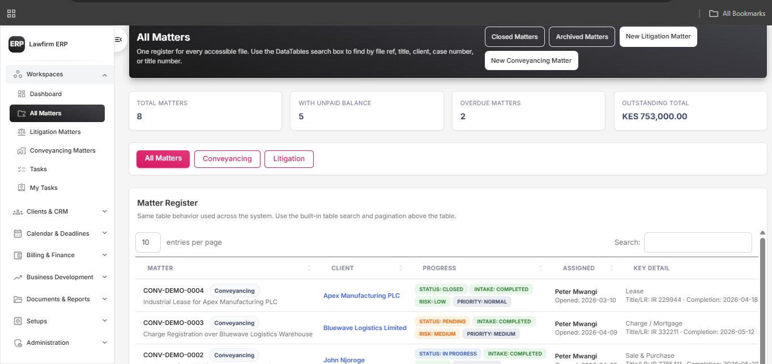Collapse the Workspaces section chevron
Screen dimensions: 772x364
[x=104, y=75]
